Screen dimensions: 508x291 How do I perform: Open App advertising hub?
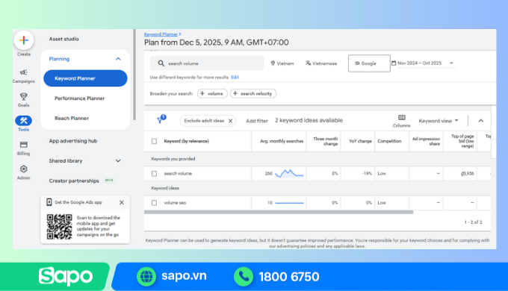pyautogui.click(x=73, y=141)
